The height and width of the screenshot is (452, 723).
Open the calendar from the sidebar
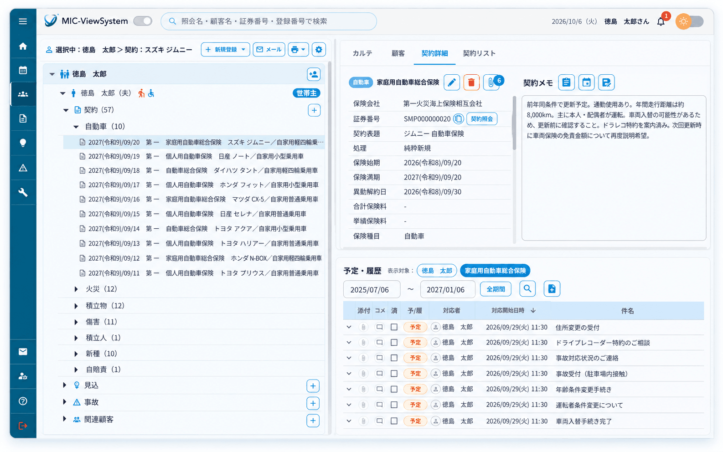coord(23,70)
